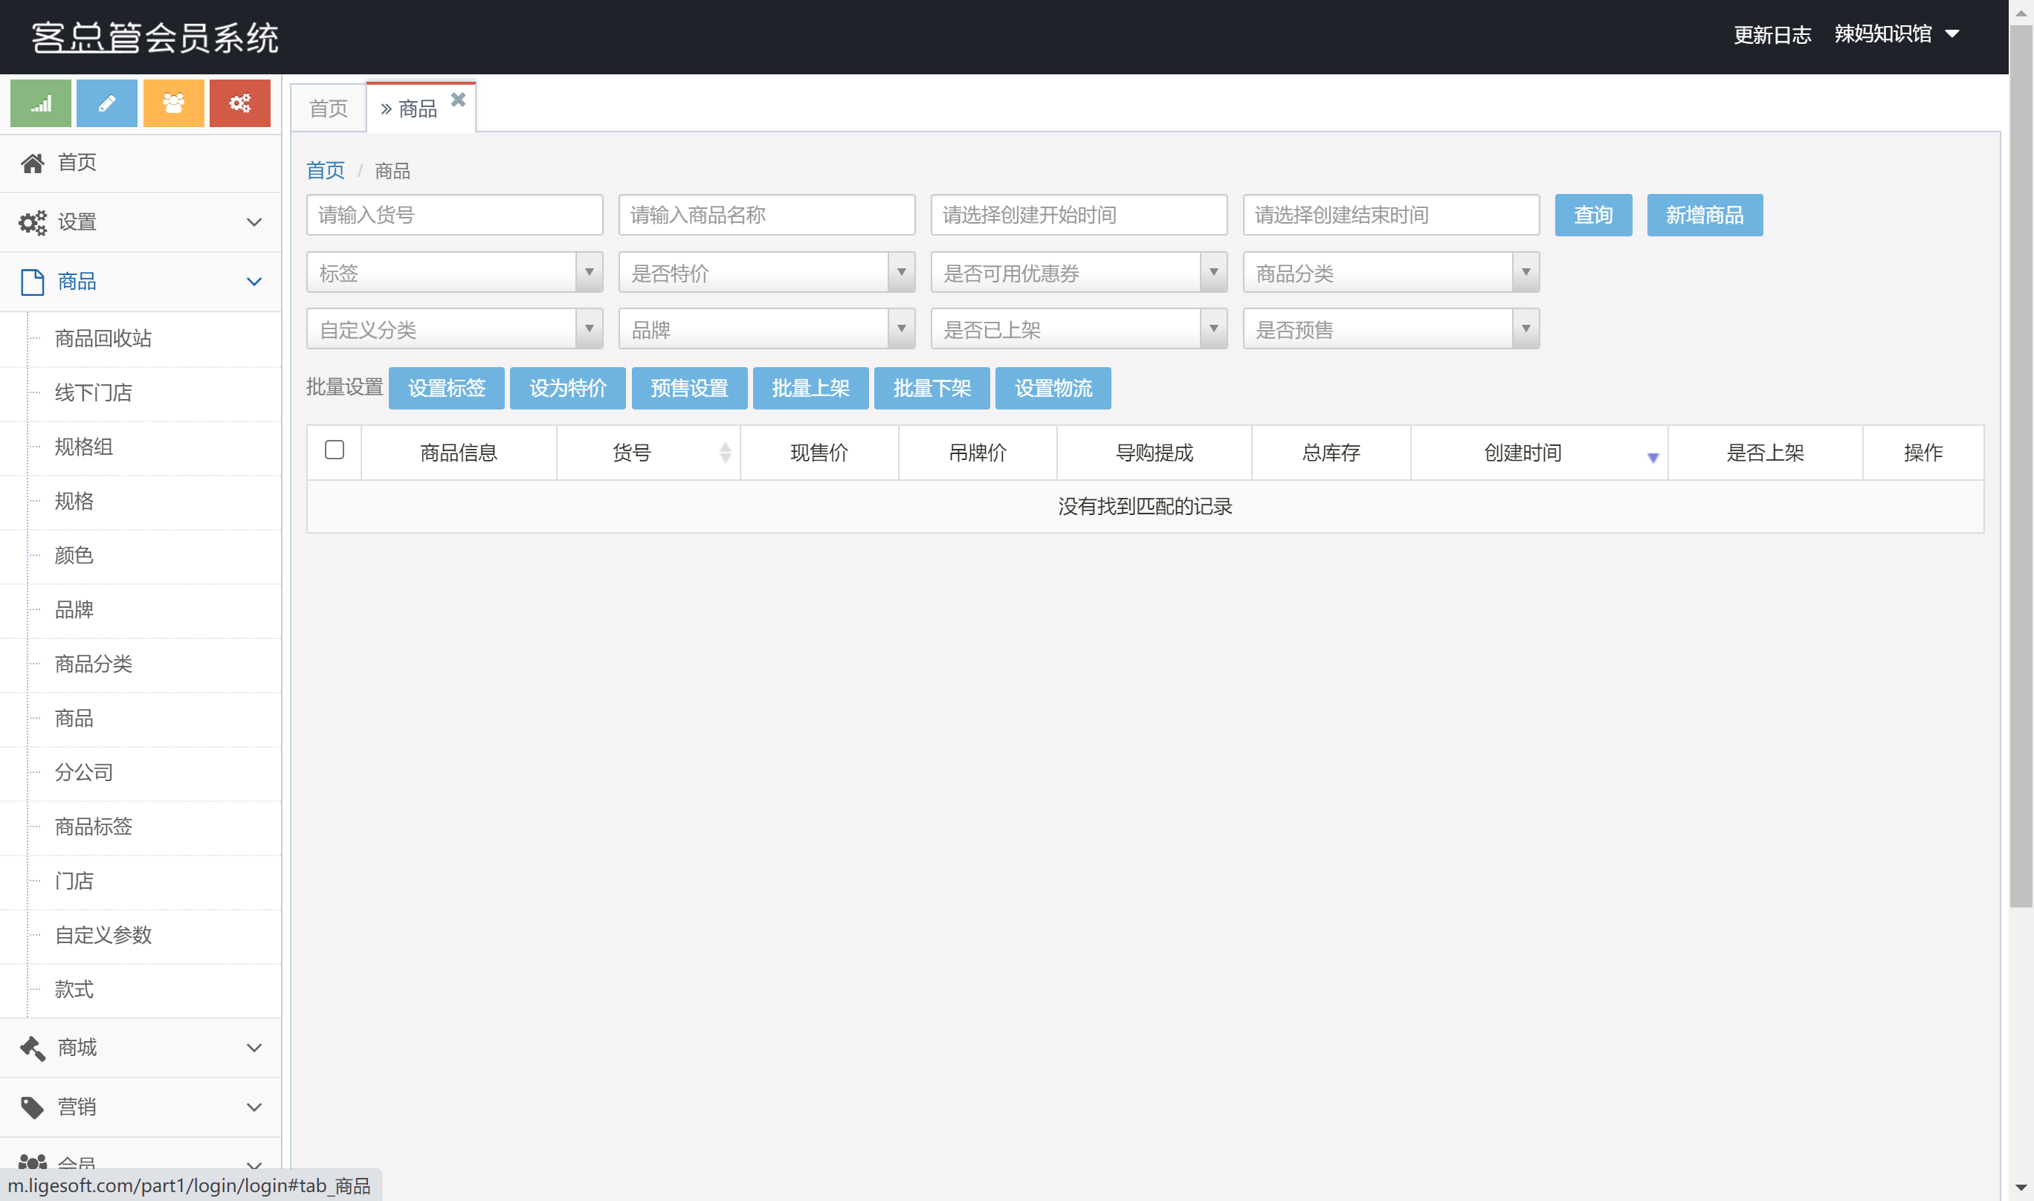The image size is (2034, 1201).
Task: Click the 商品 breadcrumb tab
Action: click(393, 169)
